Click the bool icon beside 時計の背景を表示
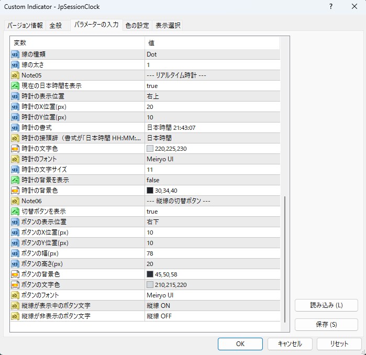366x355 pixels. click(15, 180)
